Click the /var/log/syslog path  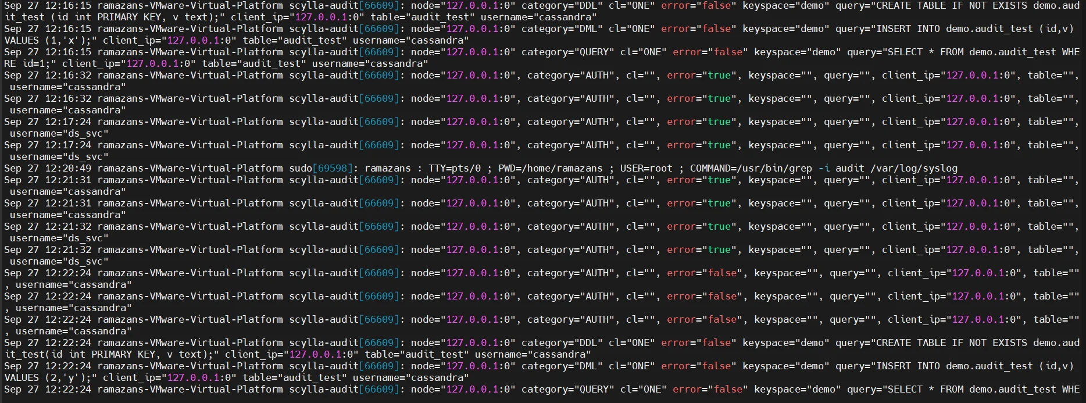coord(913,168)
